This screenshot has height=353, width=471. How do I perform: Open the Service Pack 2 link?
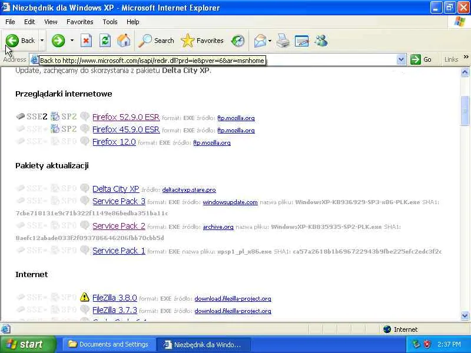119,226
